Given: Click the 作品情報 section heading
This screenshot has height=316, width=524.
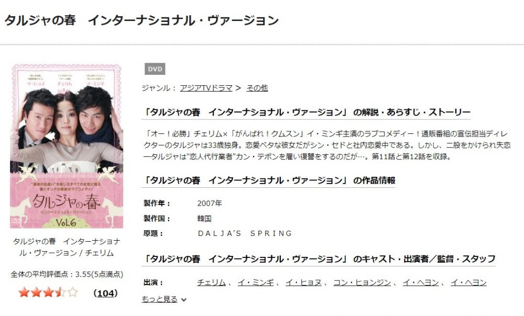Looking at the screenshot, I should click(x=268, y=180).
